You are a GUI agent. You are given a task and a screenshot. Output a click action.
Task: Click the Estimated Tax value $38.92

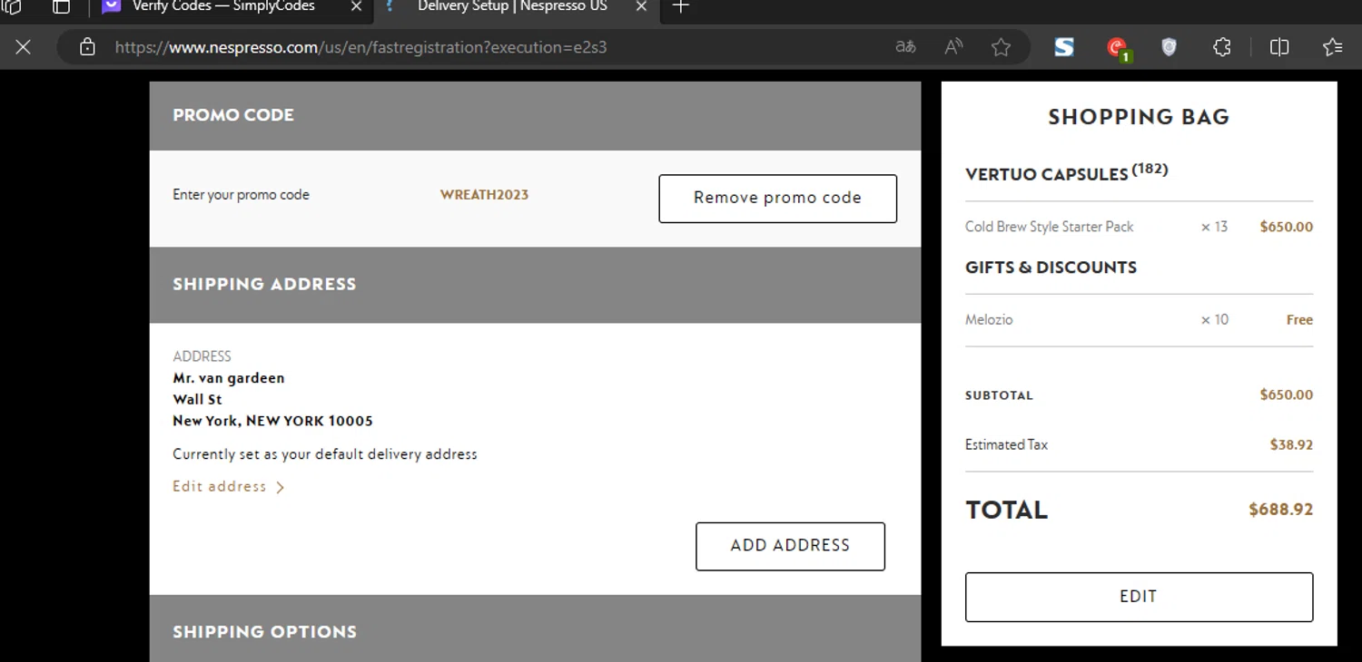click(1291, 445)
